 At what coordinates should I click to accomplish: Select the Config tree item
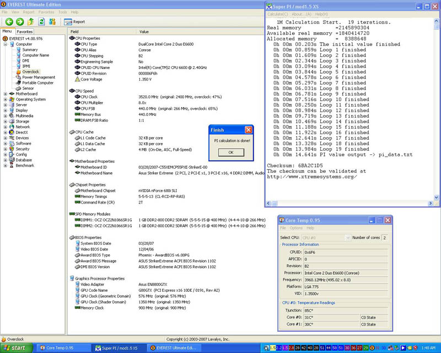[21, 154]
